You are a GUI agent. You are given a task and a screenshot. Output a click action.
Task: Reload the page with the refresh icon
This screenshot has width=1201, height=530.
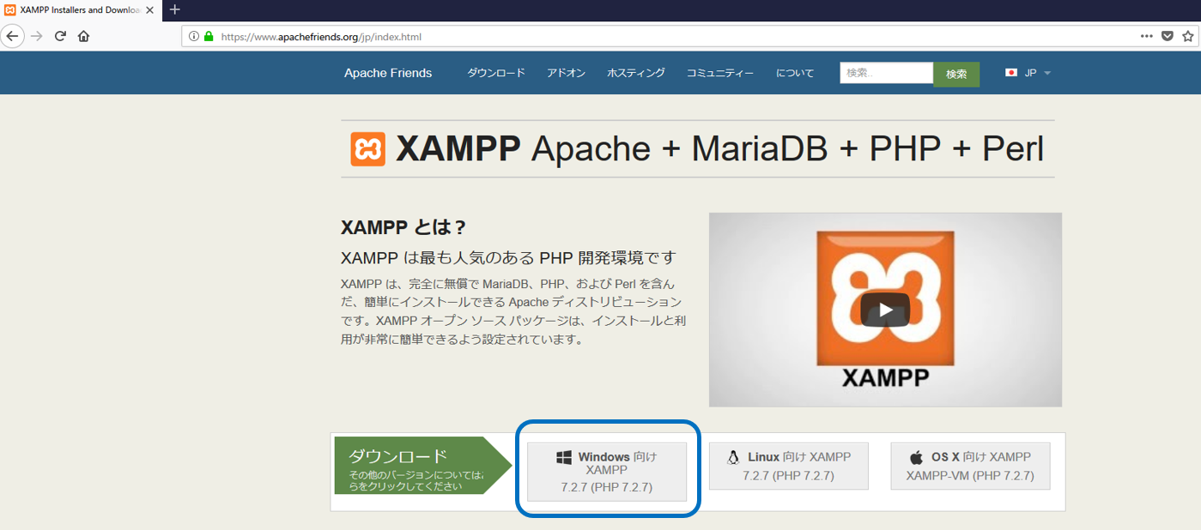(60, 36)
